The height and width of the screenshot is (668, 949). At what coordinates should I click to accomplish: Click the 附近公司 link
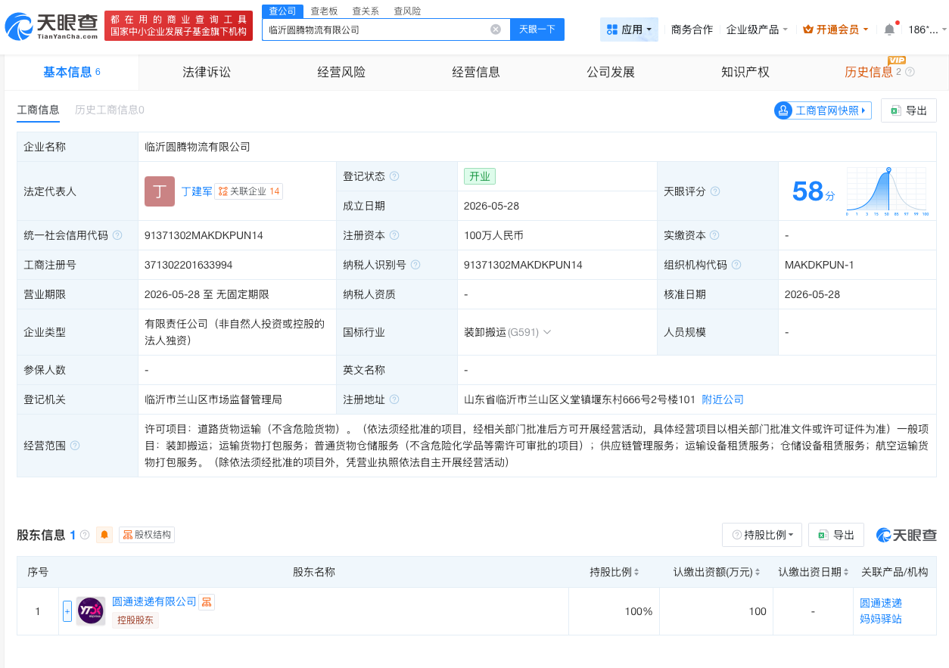[x=723, y=399]
